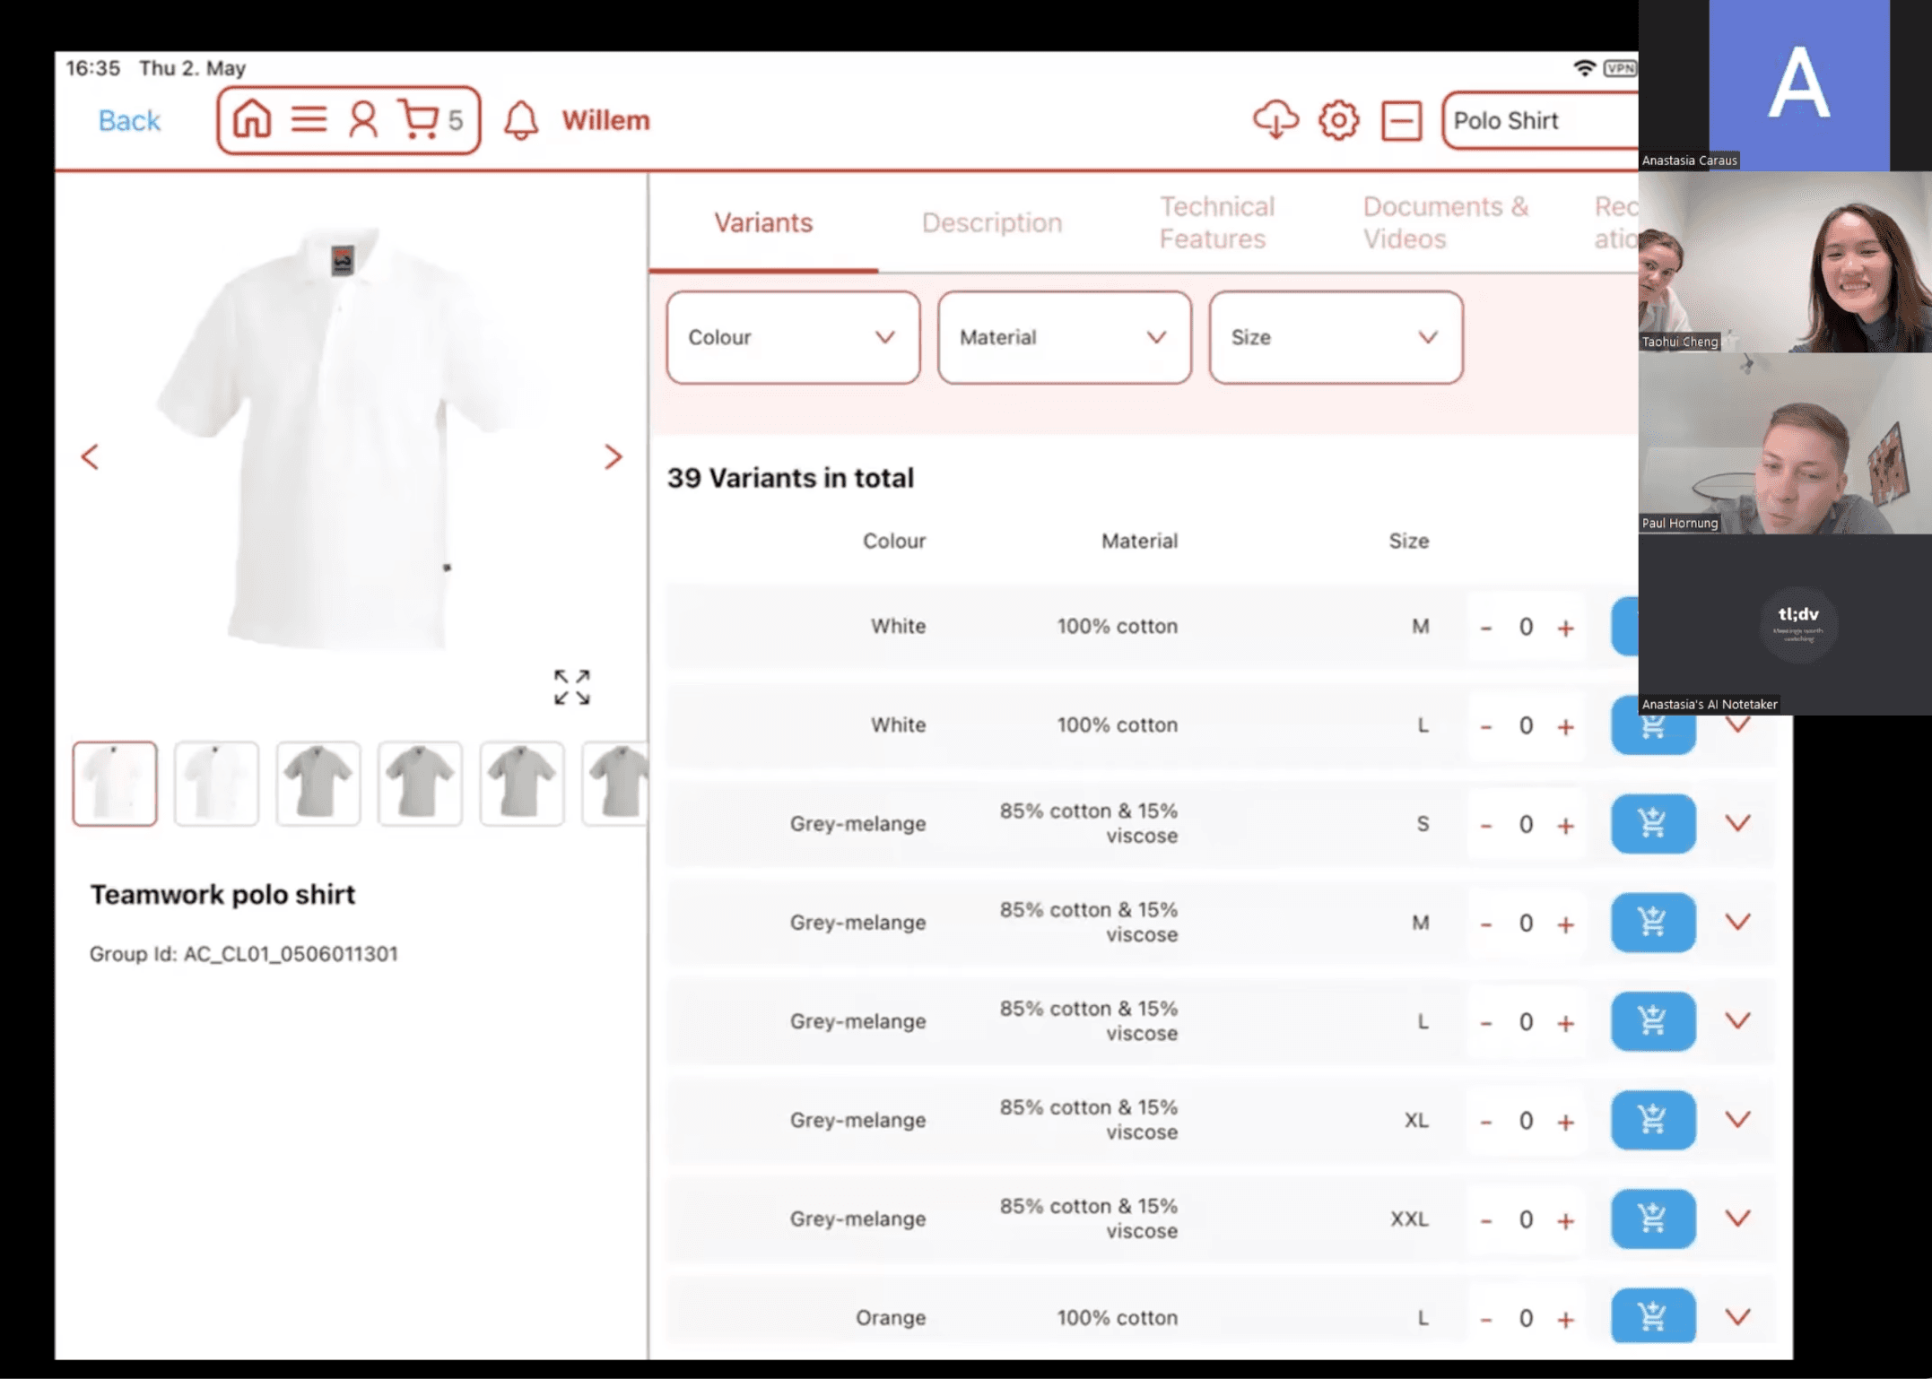This screenshot has width=1932, height=1379.
Task: Increase quantity for White size M
Action: click(1565, 628)
